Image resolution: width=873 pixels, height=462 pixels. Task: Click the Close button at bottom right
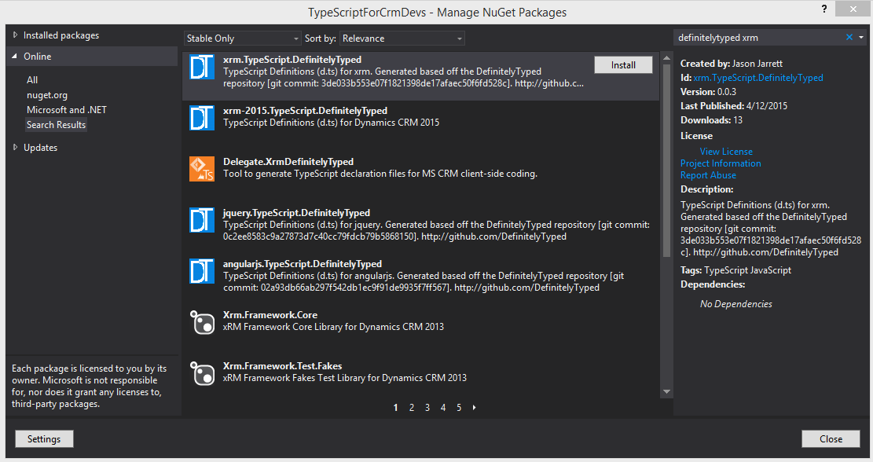831,438
